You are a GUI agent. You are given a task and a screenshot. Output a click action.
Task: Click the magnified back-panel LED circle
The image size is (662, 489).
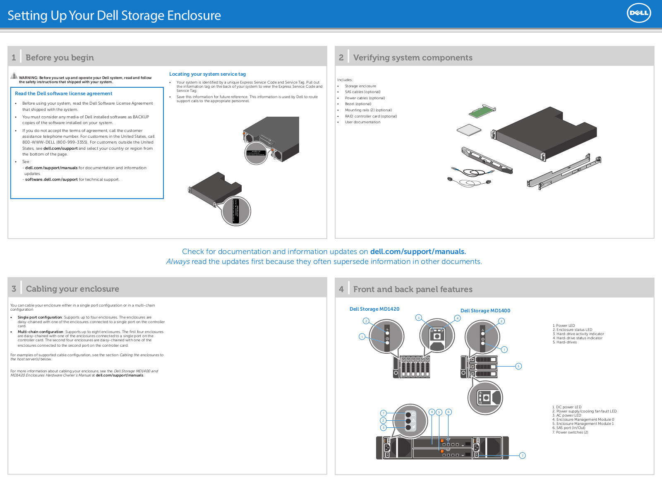410,421
